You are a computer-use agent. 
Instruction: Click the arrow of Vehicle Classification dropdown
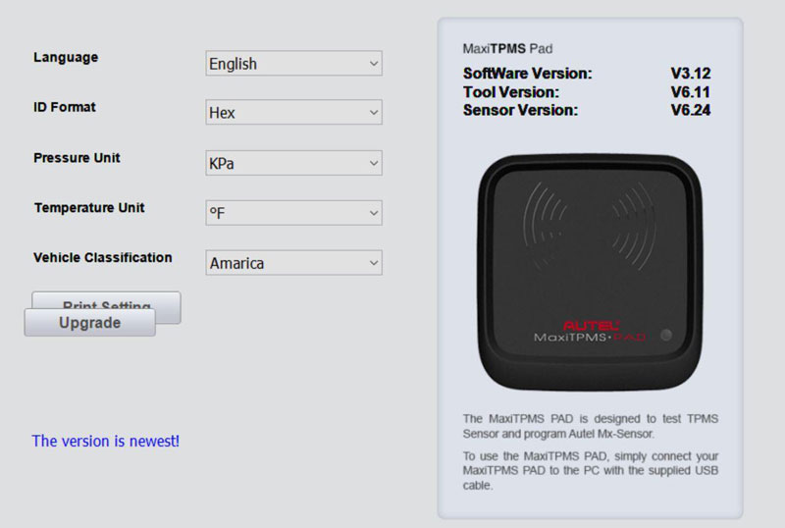click(374, 263)
